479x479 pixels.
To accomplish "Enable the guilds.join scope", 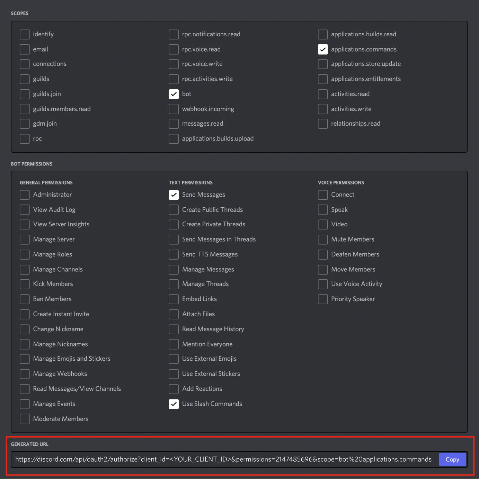I will 25,94.
